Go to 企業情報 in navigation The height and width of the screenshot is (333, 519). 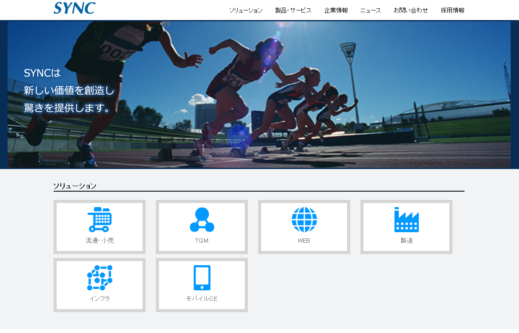[336, 10]
